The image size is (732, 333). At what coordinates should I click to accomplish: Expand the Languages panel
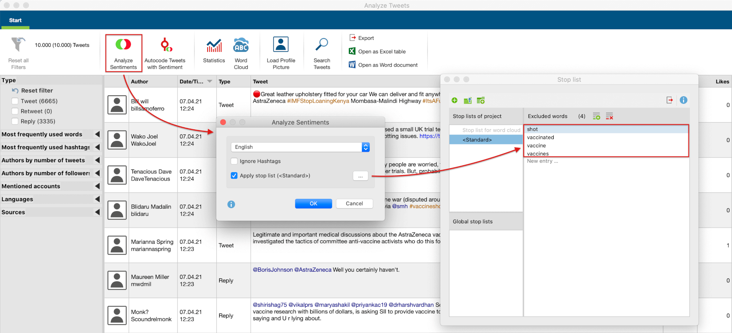[x=97, y=199]
